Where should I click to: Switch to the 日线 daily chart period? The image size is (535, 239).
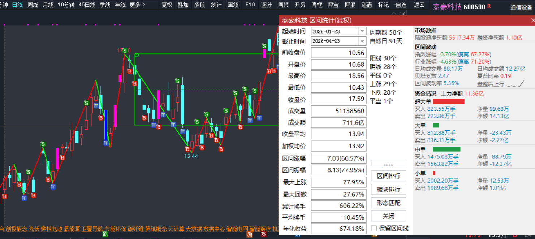point(17,5)
